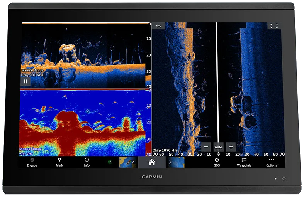Switch to next page with right chevron

(x=170, y=162)
